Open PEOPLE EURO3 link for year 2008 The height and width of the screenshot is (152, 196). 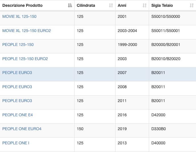17,87
